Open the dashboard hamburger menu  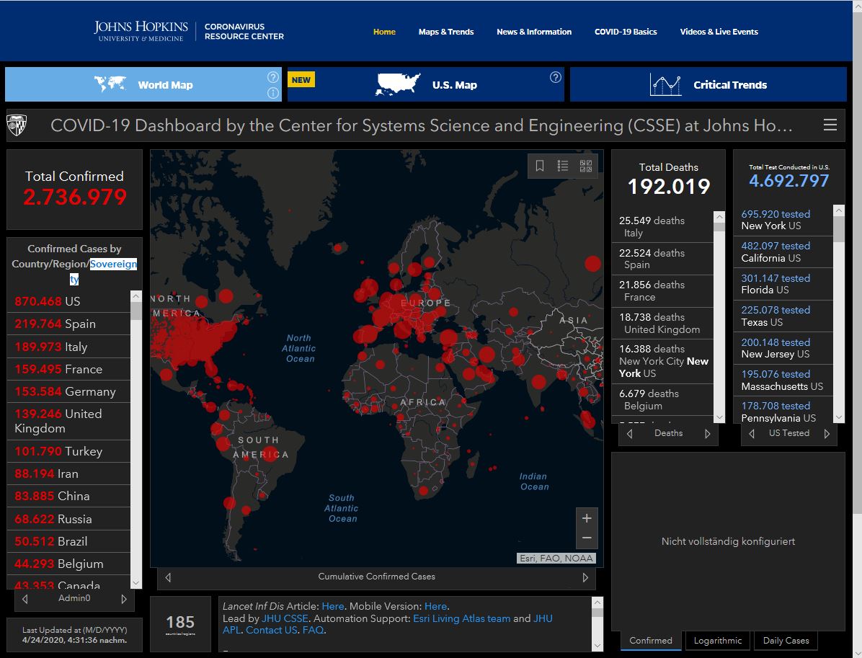(830, 125)
